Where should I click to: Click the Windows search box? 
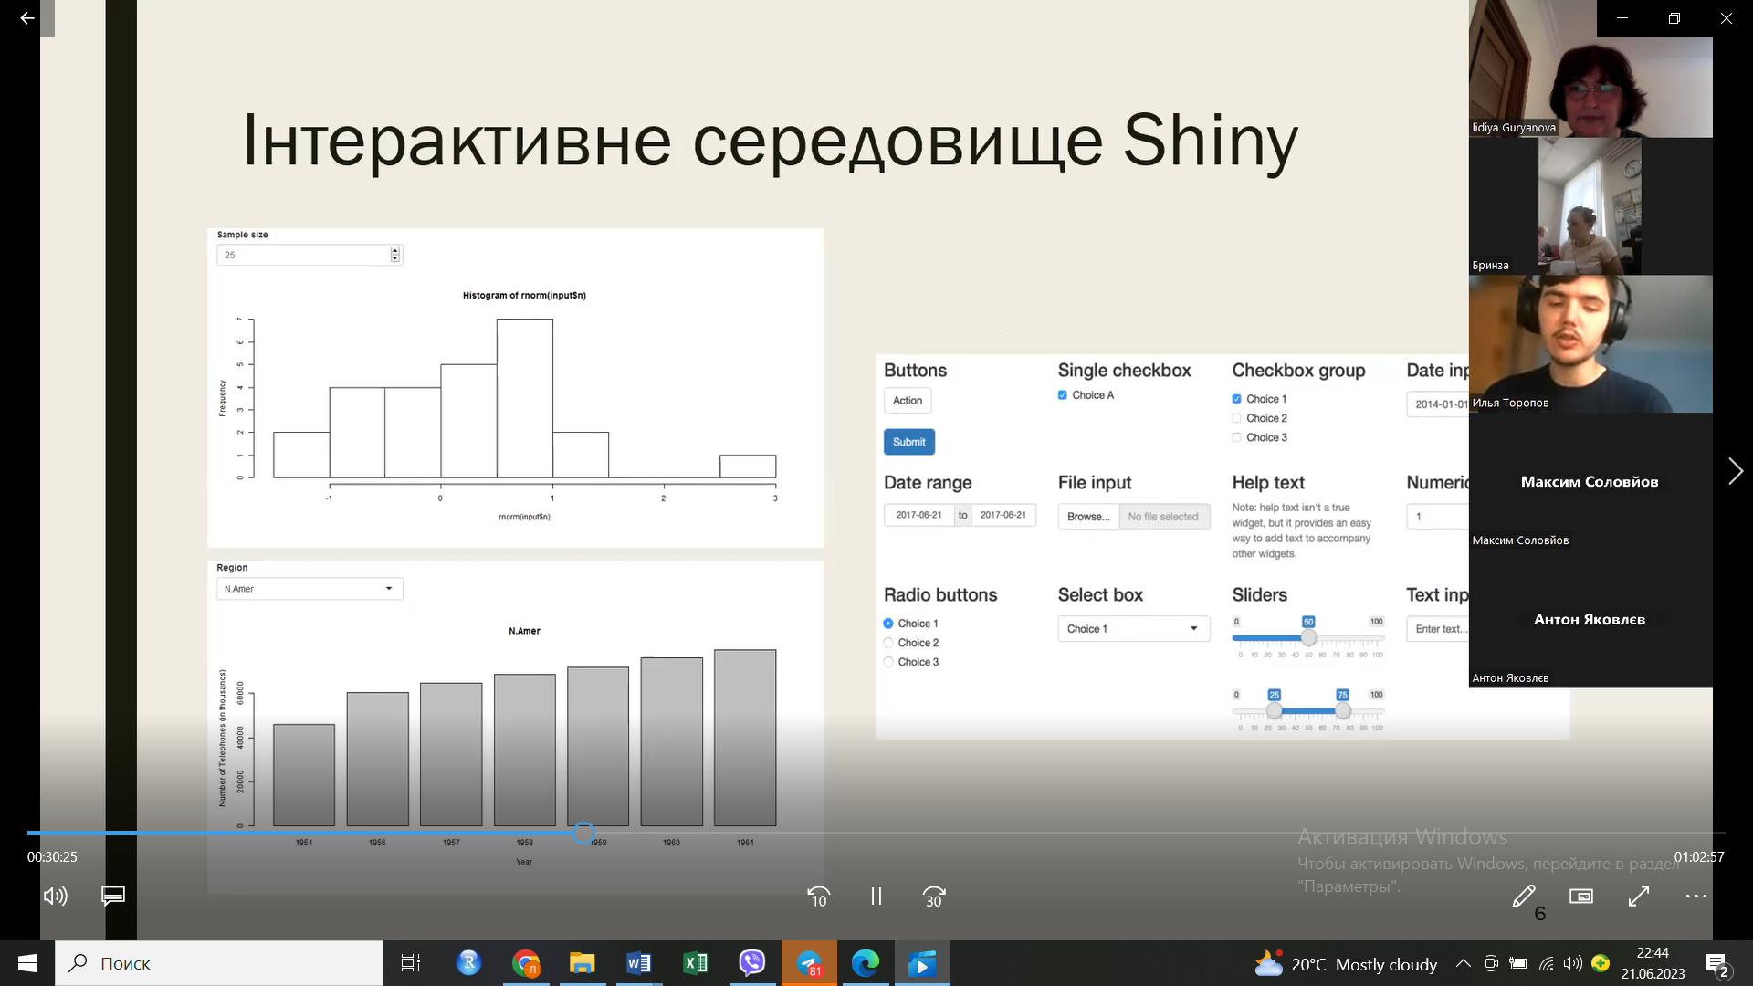click(x=219, y=963)
